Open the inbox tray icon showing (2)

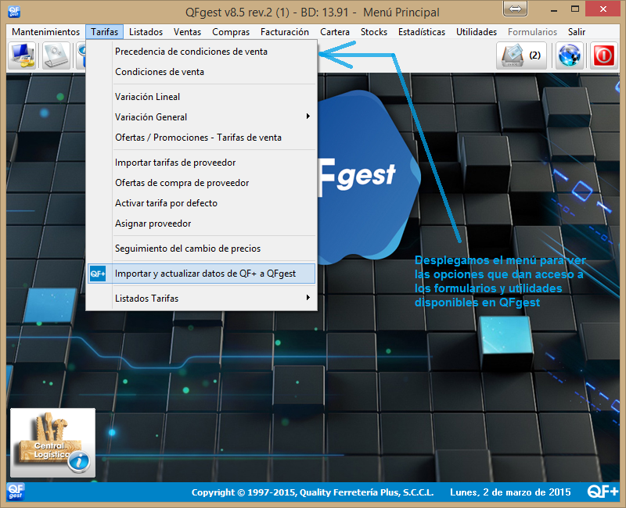coord(521,55)
